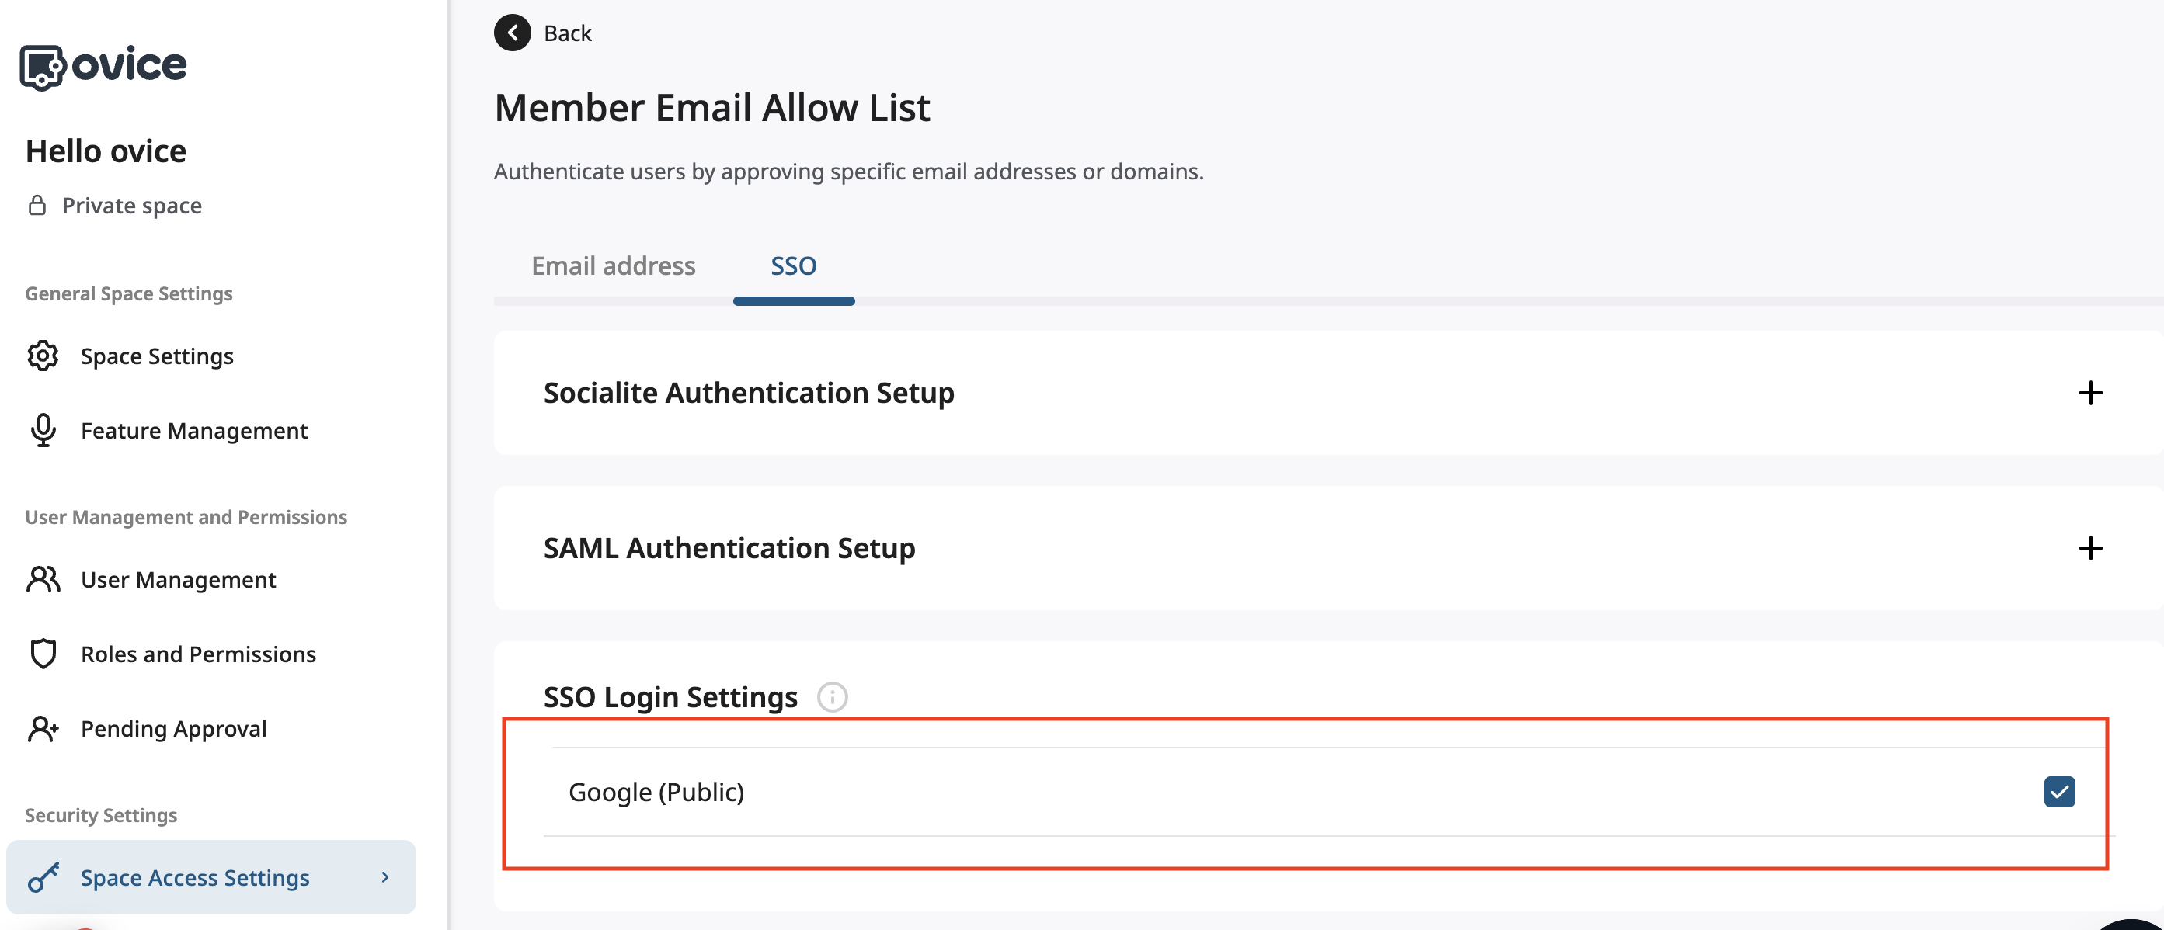Click the ovice logo icon
The image size is (2164, 930).
(42, 66)
